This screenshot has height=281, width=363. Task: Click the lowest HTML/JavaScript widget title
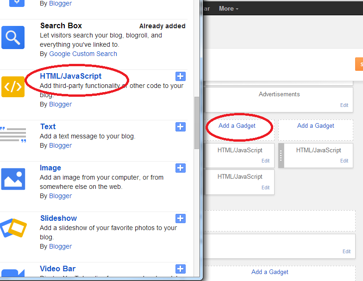(x=240, y=177)
